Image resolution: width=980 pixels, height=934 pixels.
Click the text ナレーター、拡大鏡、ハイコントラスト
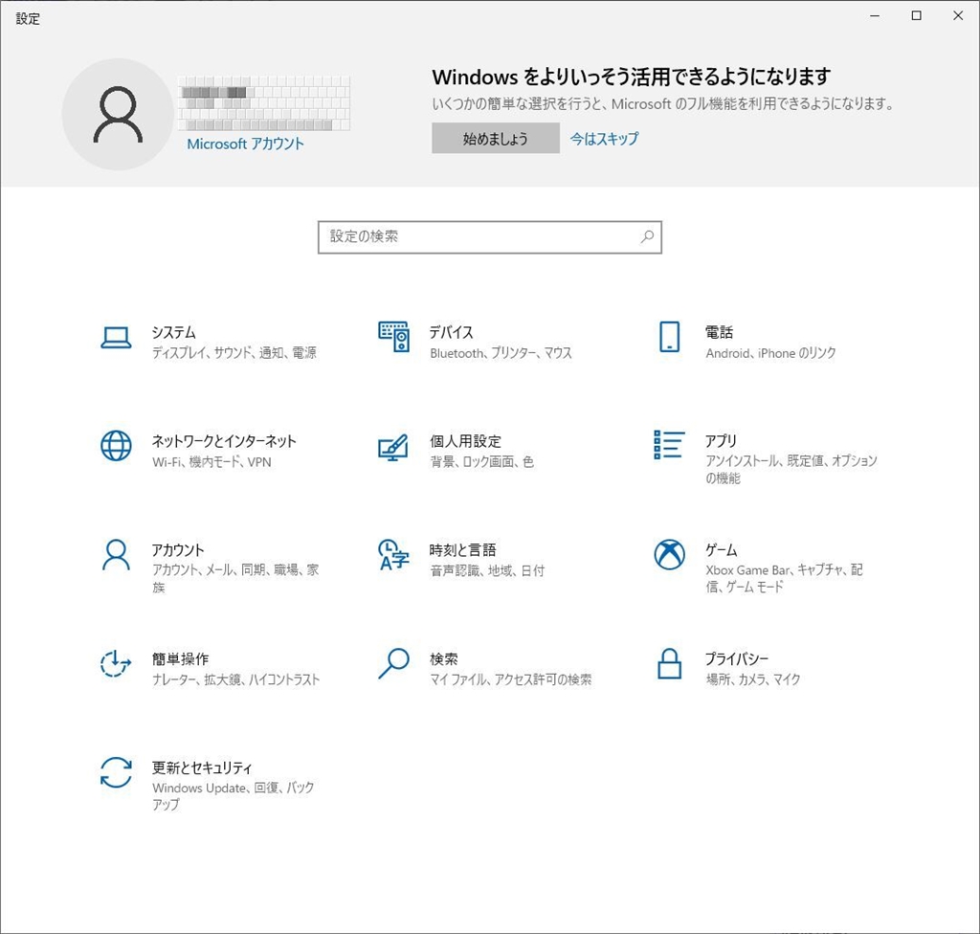pos(235,678)
